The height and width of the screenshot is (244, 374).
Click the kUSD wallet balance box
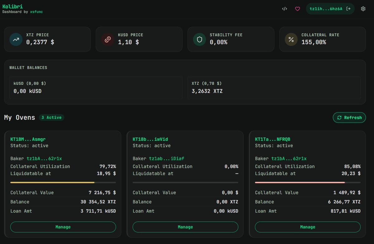pos(96,88)
